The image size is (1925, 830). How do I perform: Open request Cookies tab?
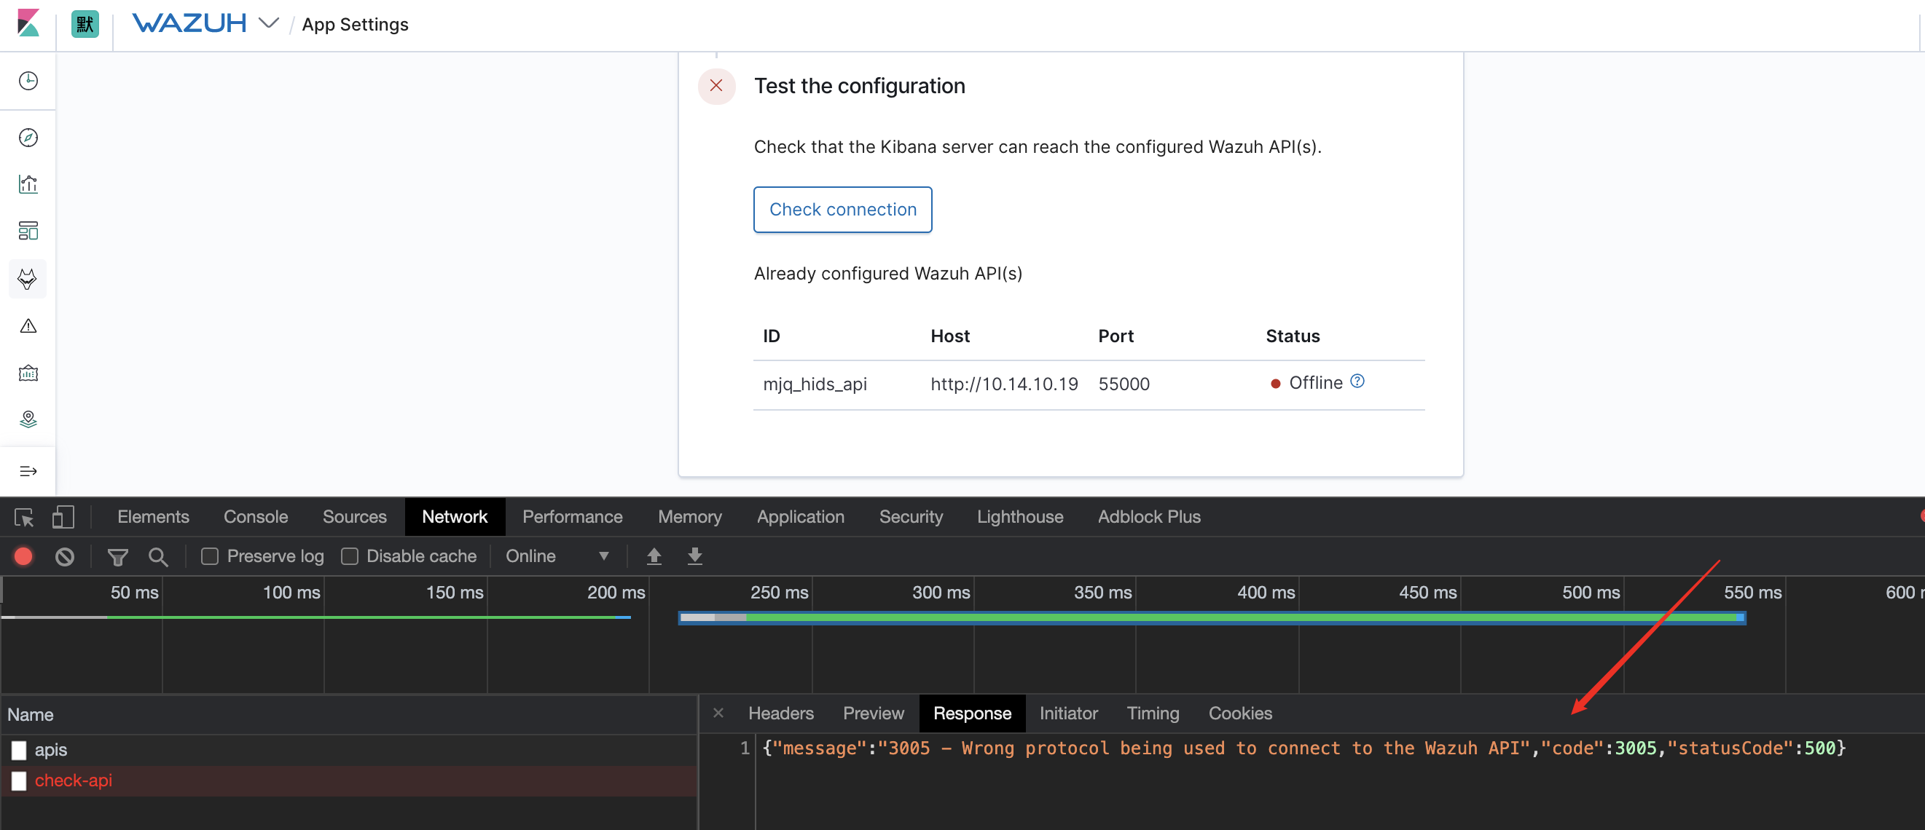tap(1241, 713)
